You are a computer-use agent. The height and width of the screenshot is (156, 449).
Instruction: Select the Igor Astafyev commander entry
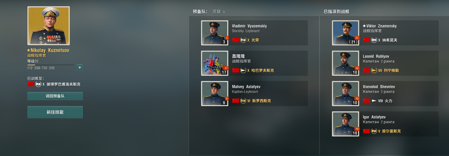click(385, 124)
